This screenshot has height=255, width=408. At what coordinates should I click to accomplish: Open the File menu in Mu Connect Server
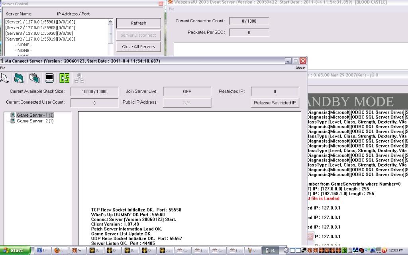tap(3, 68)
